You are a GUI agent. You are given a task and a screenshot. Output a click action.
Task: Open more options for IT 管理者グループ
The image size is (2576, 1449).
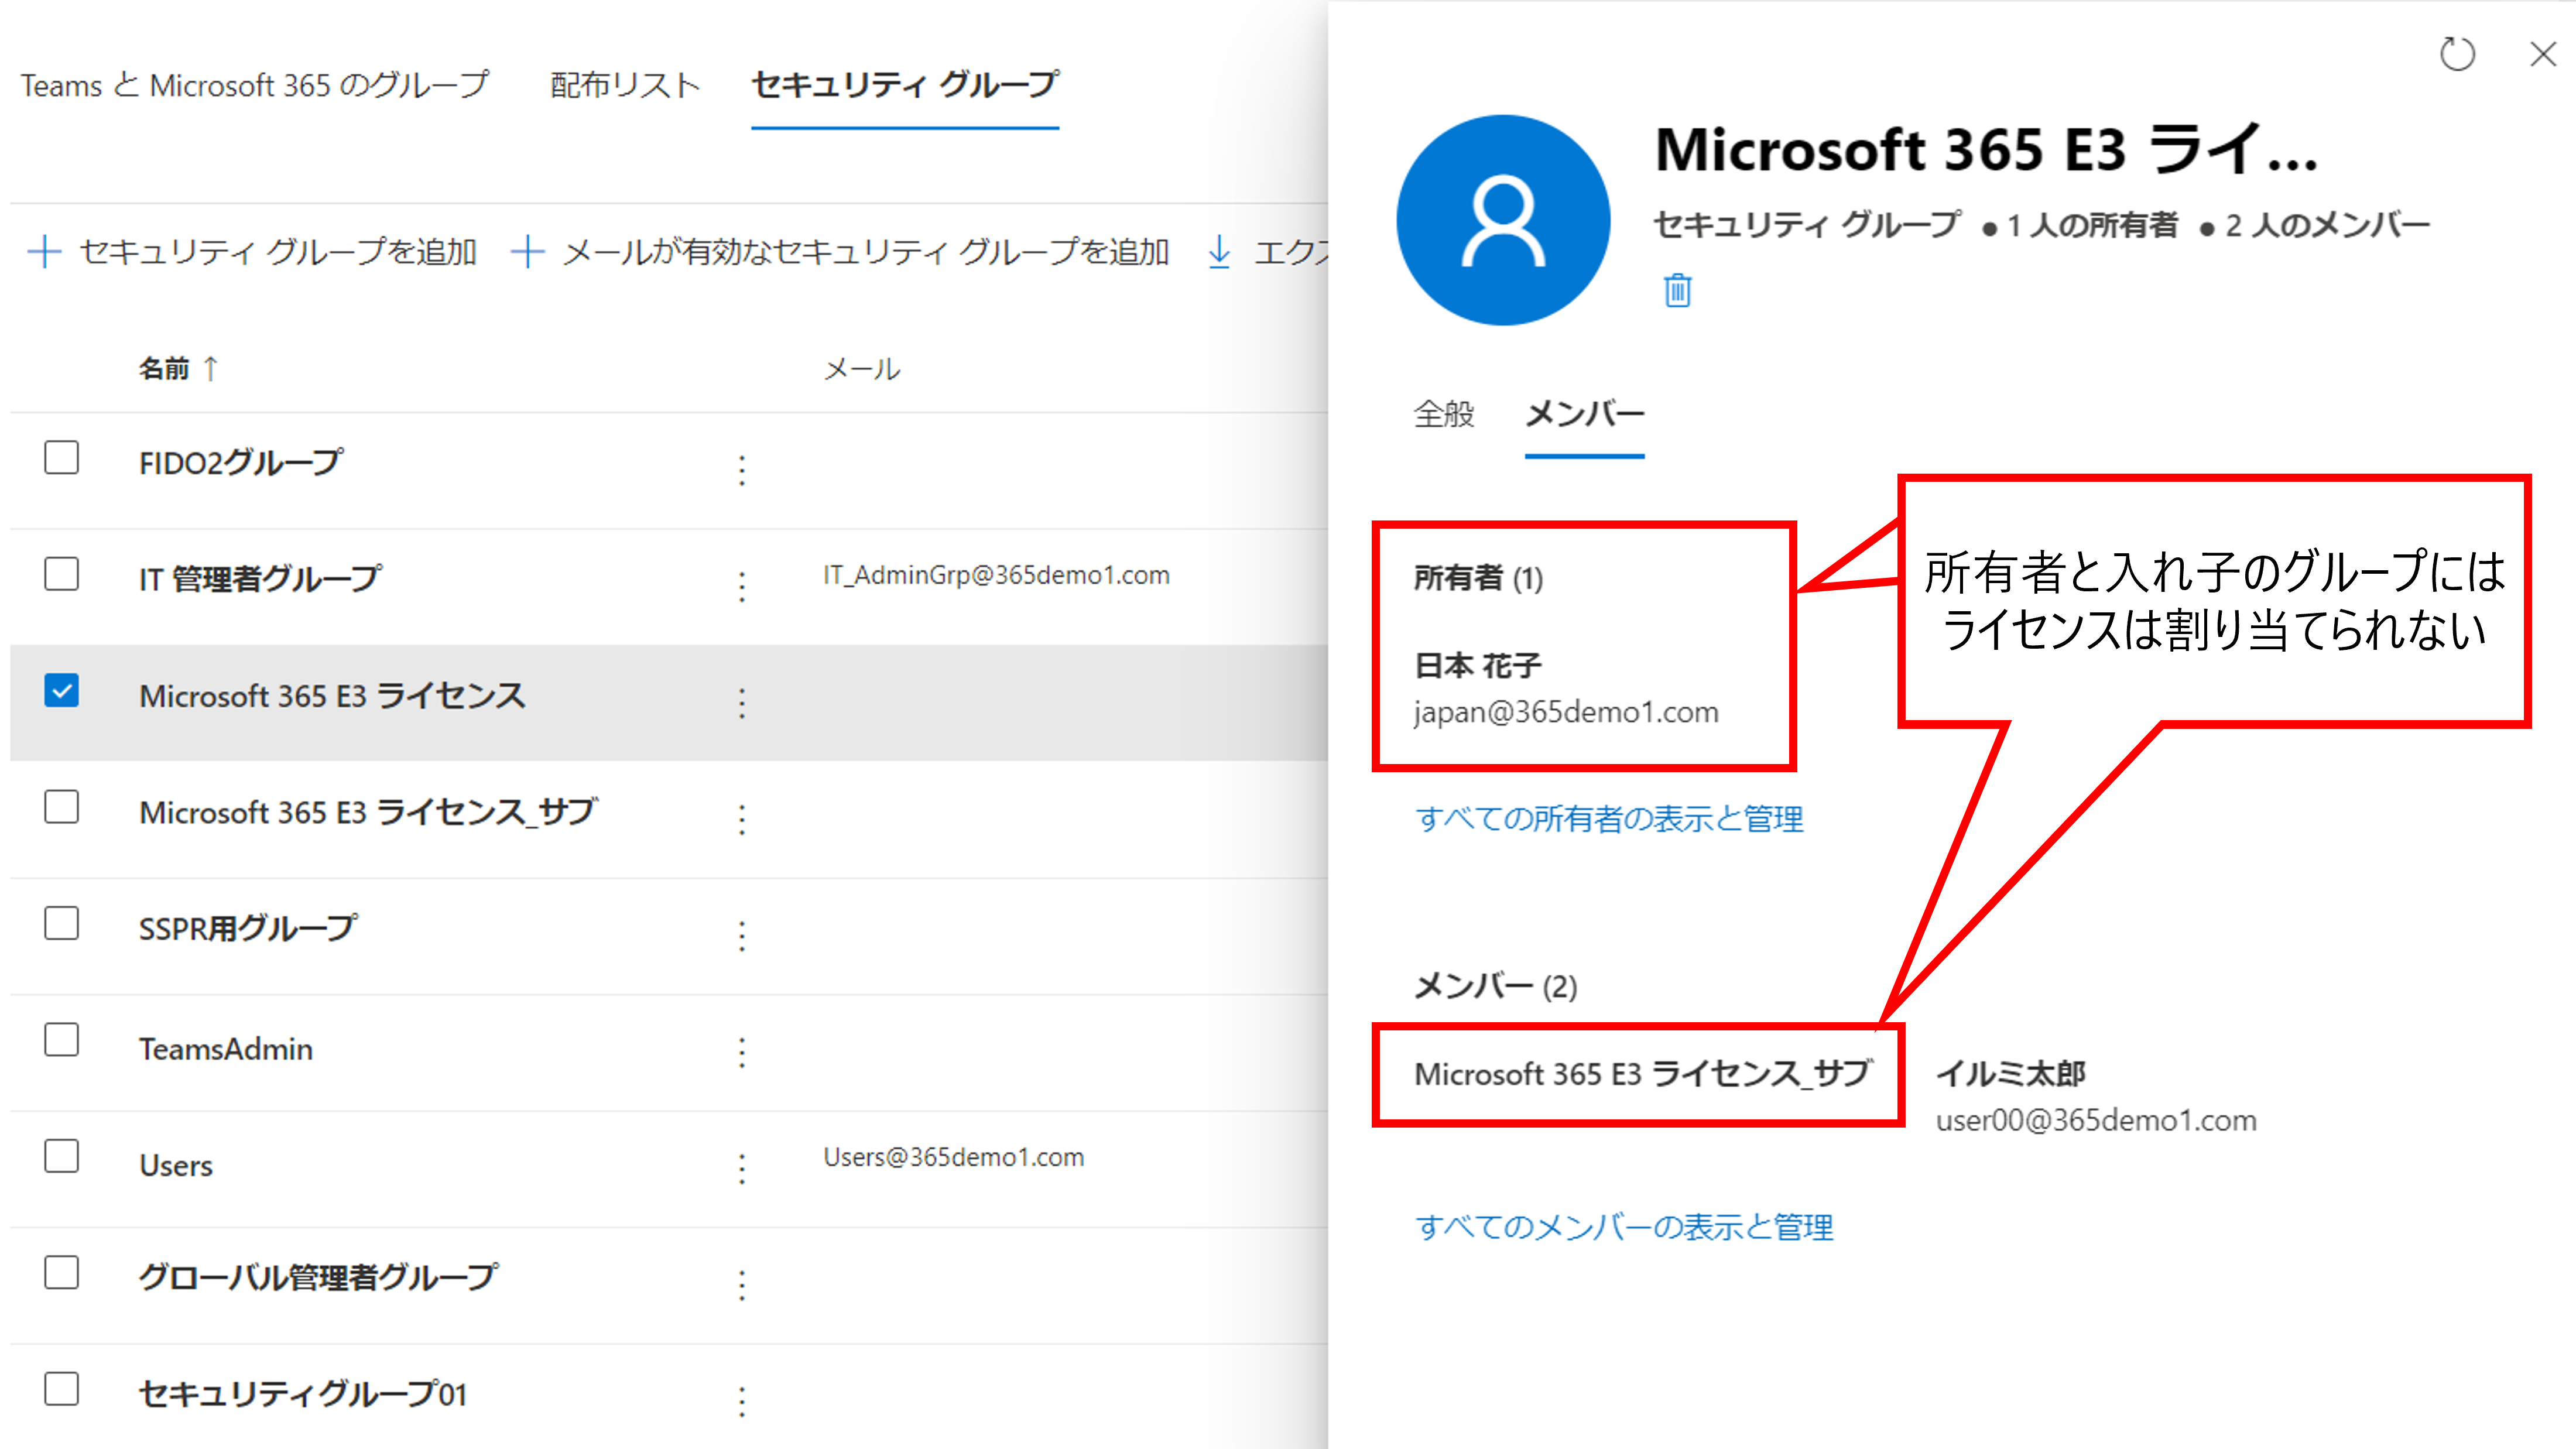742,586
